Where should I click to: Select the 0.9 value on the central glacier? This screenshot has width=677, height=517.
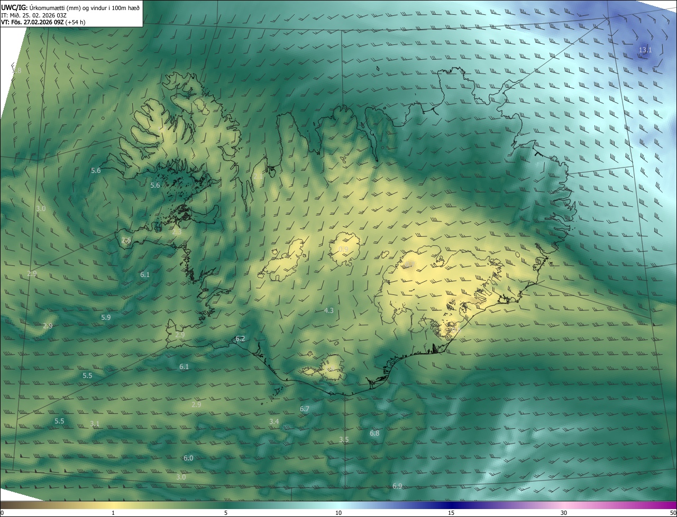[x=344, y=250]
